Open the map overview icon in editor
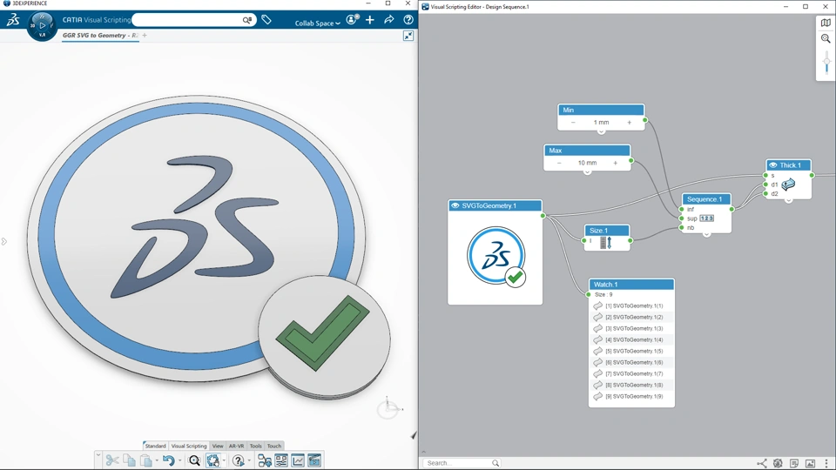The width and height of the screenshot is (836, 470). 826,23
